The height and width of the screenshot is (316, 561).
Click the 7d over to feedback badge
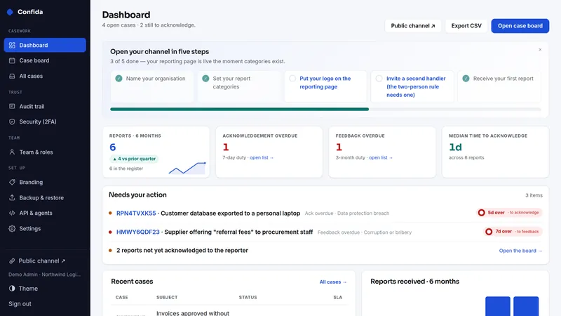click(513, 232)
